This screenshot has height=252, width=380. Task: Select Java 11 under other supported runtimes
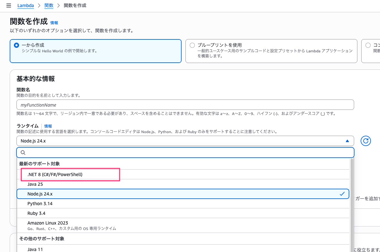(35, 249)
